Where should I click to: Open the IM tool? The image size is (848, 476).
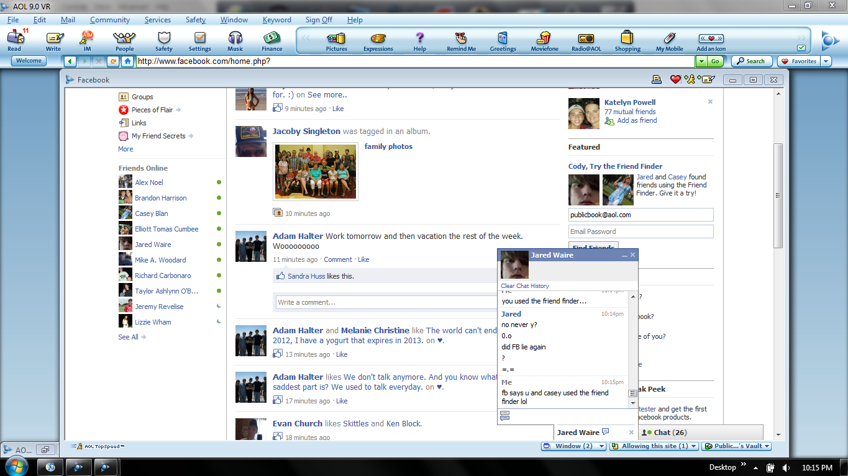pyautogui.click(x=86, y=40)
